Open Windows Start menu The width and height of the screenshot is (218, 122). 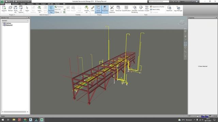(x=3, y=120)
